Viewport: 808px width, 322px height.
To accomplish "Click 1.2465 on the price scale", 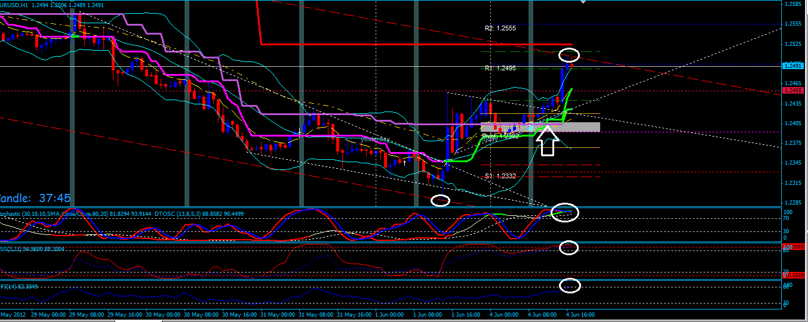I will (792, 83).
